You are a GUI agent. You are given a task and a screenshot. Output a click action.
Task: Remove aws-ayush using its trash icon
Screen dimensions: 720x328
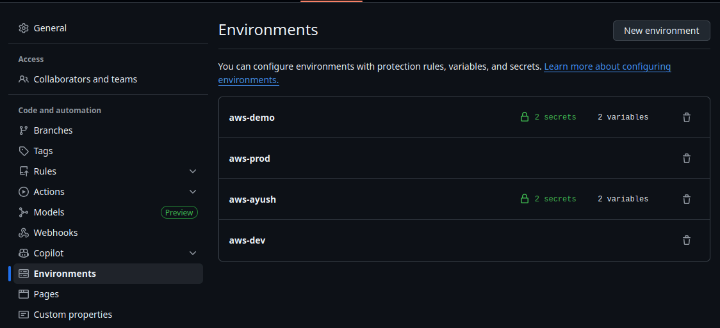[686, 199]
